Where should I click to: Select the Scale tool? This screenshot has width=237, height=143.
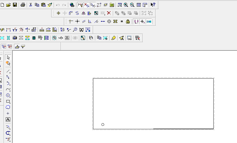pos(96,13)
